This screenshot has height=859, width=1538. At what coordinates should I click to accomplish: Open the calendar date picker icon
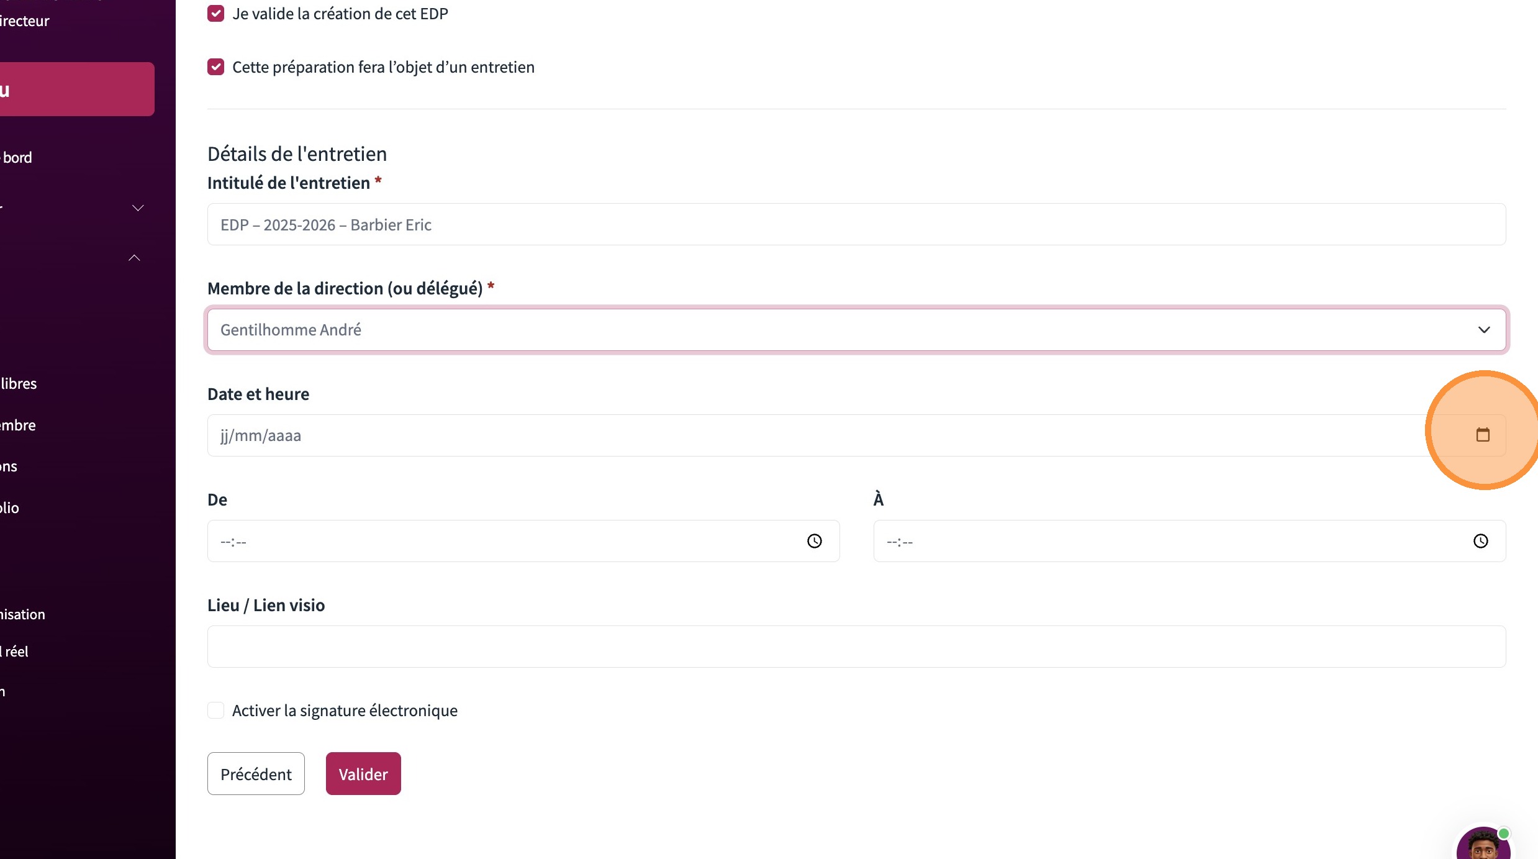(x=1483, y=435)
